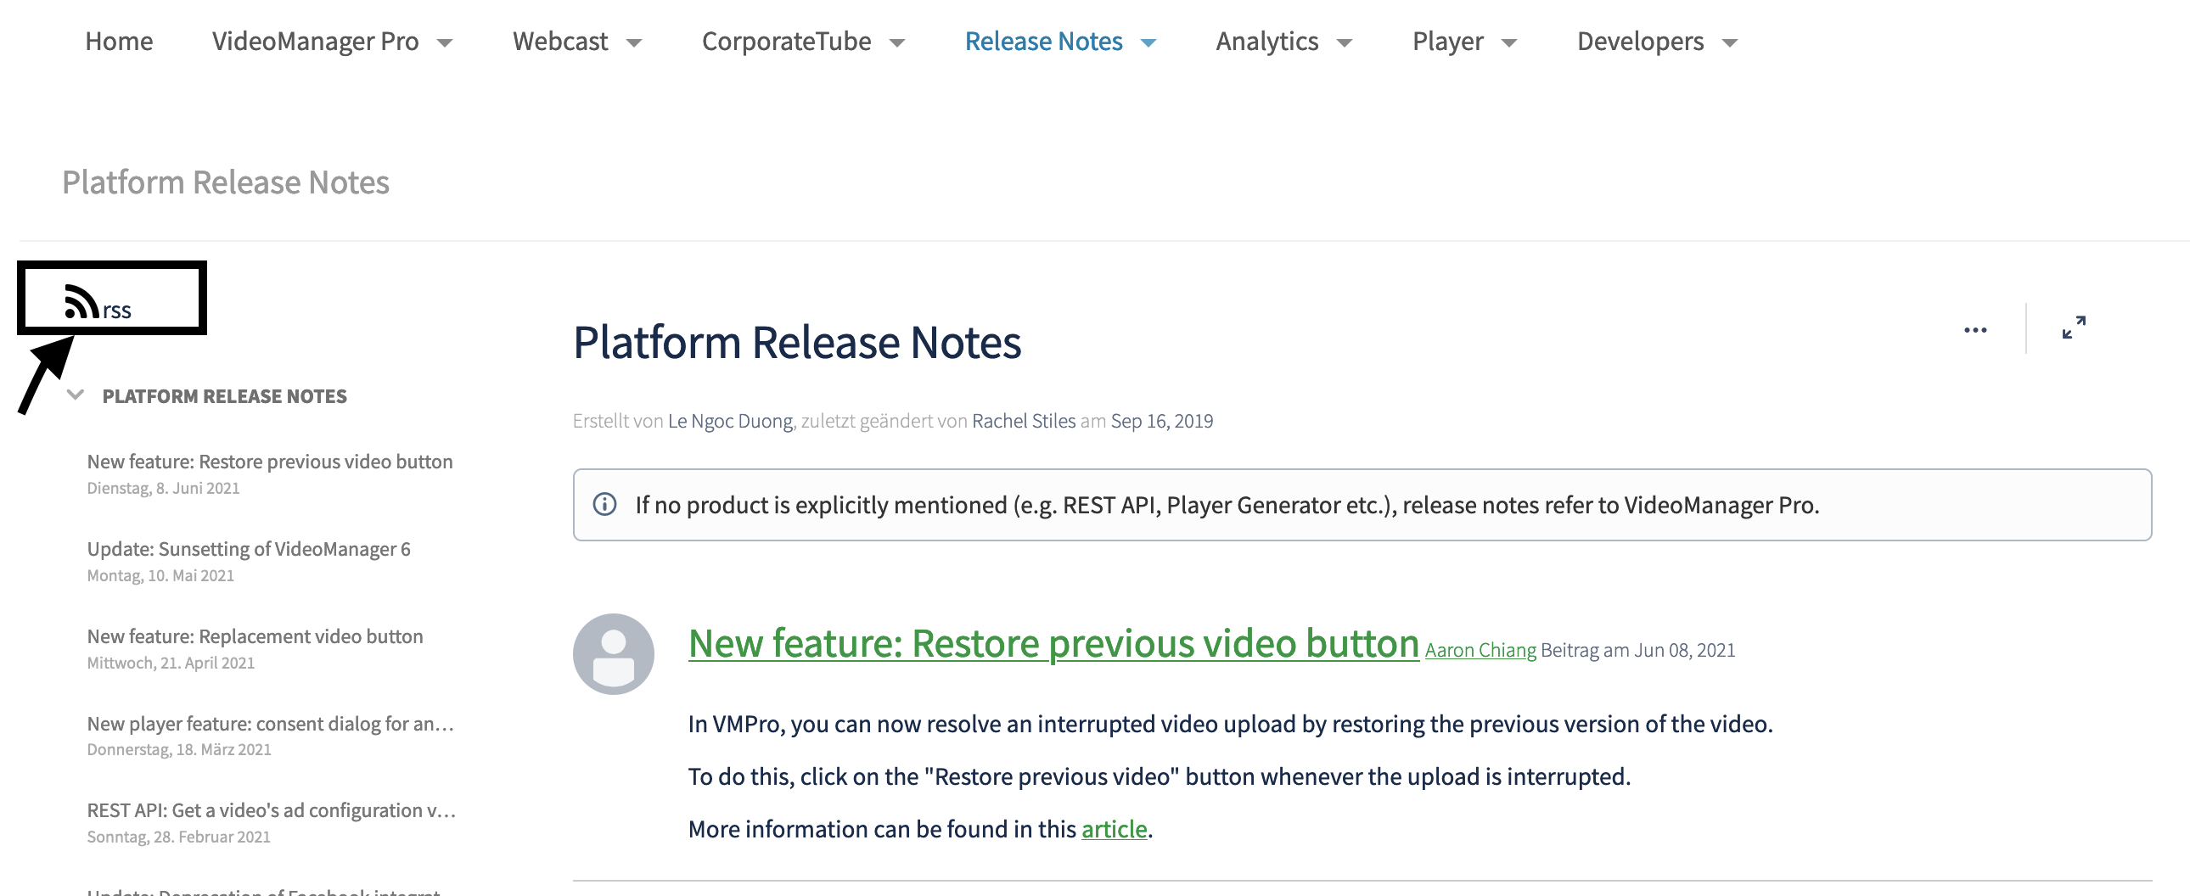Screen dimensions: 2190x896
Task: Open Rachel Stiles profile link
Action: 1024,421
